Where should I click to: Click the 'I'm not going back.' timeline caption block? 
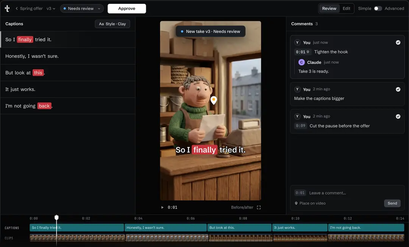366,228
